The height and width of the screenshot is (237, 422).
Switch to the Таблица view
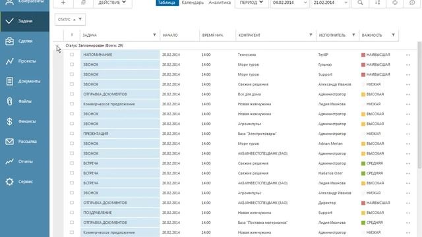(x=167, y=3)
